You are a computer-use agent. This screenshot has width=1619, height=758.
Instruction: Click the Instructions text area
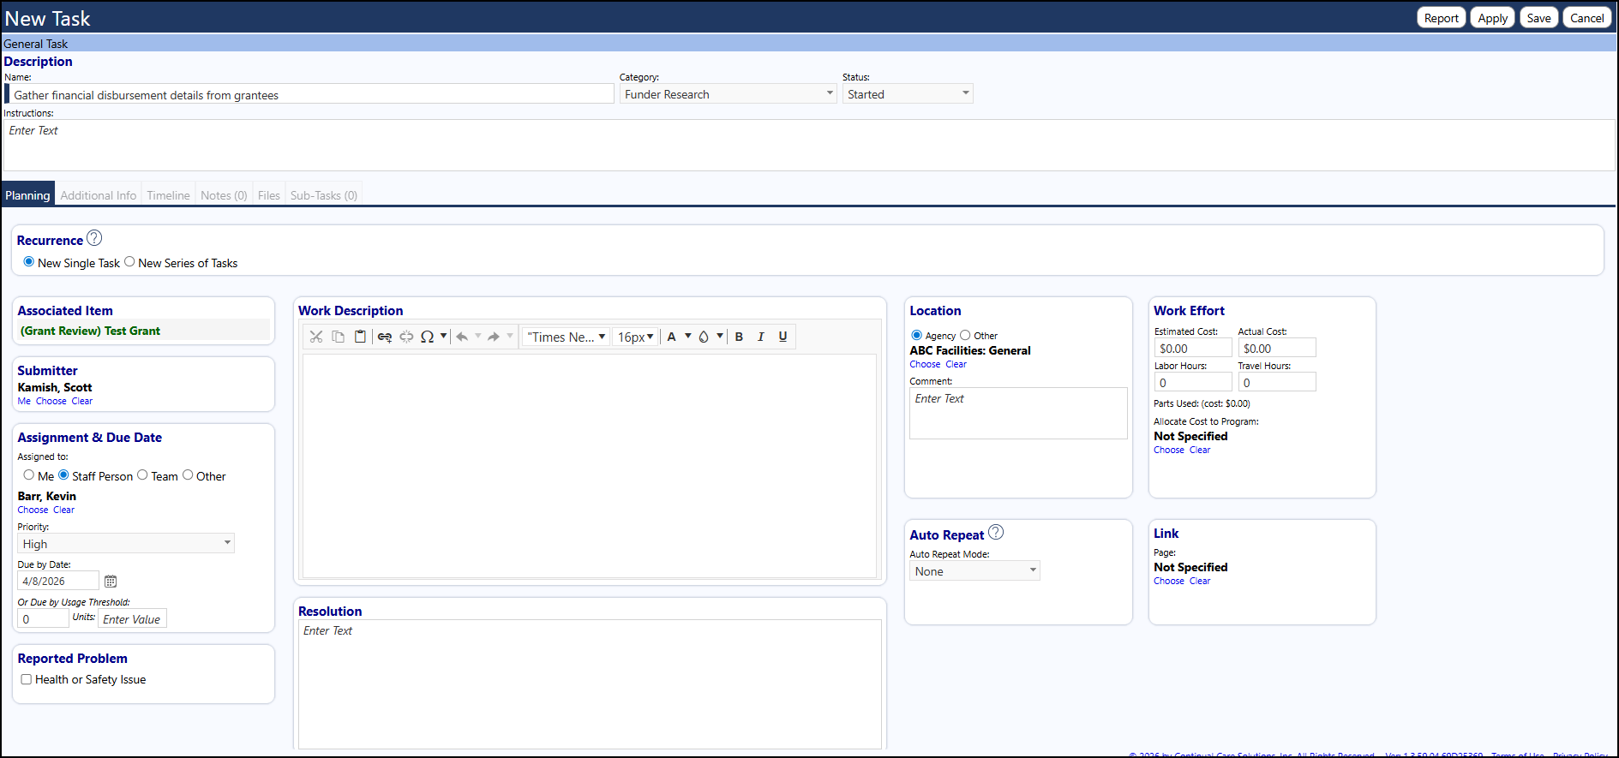(809, 145)
